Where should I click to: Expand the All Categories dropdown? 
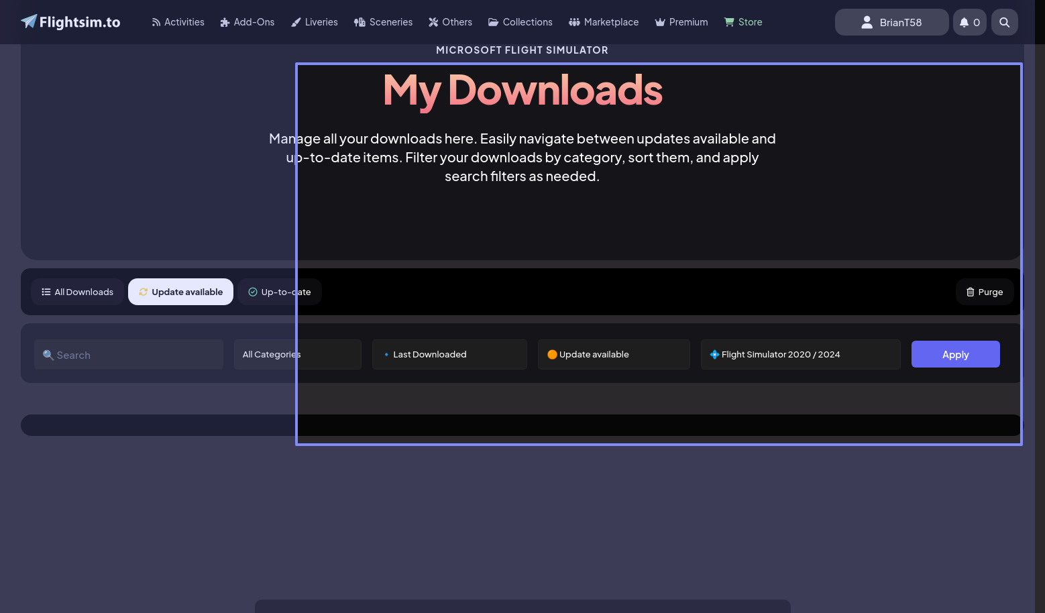point(297,354)
